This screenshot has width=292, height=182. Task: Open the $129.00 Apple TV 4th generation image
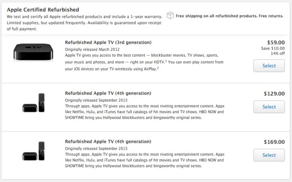coord(34,103)
